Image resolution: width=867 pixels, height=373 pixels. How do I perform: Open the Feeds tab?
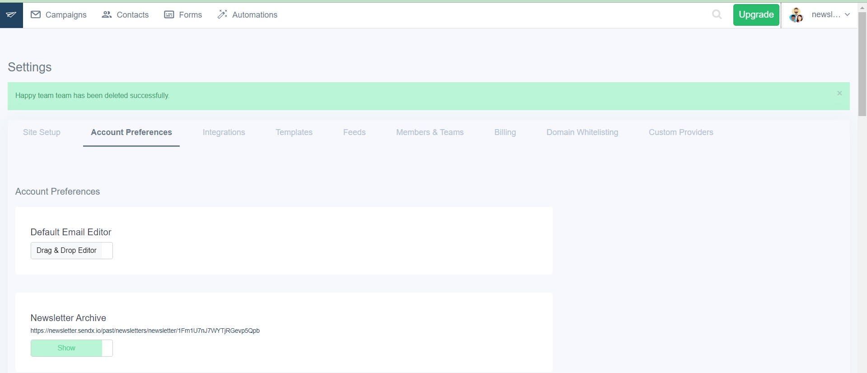(354, 132)
